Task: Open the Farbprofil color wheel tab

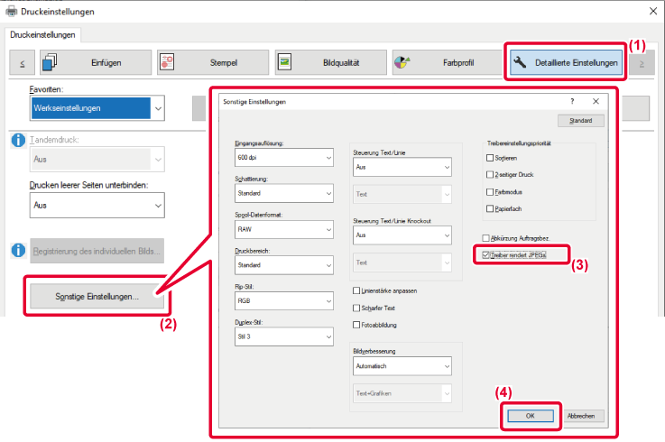Action: (448, 62)
